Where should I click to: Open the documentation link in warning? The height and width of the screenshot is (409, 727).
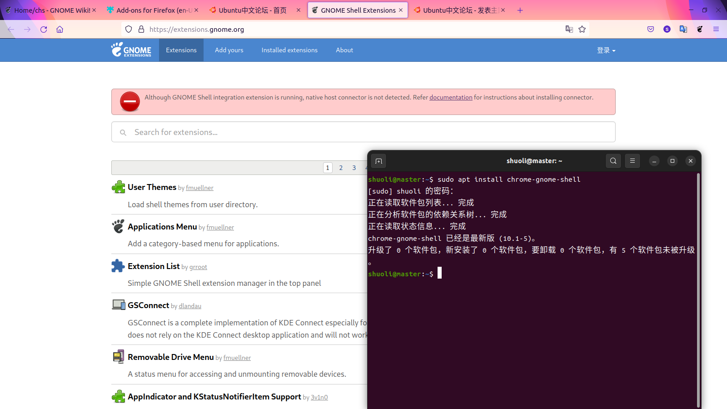(451, 97)
